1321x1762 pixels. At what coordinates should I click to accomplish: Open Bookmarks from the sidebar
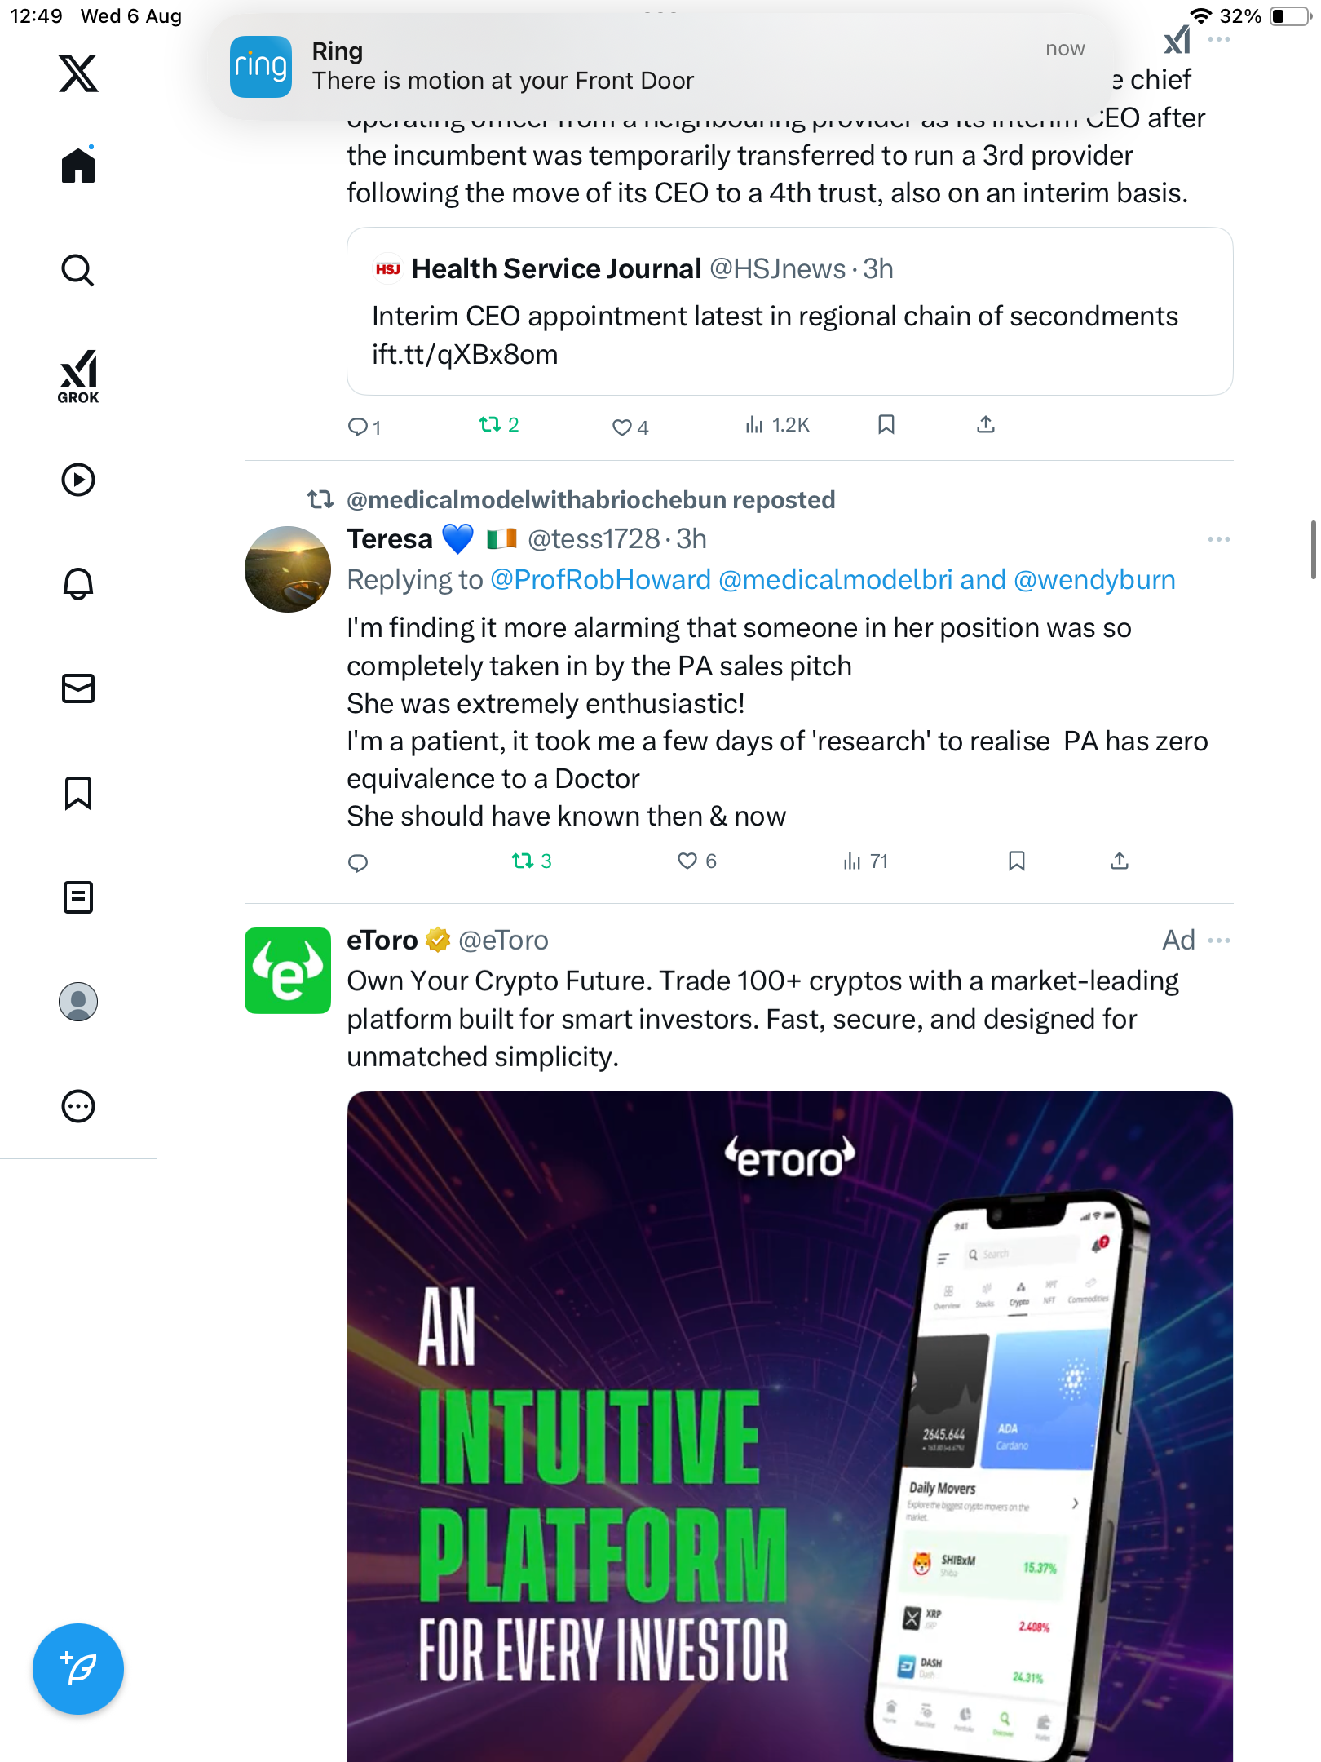pos(78,793)
